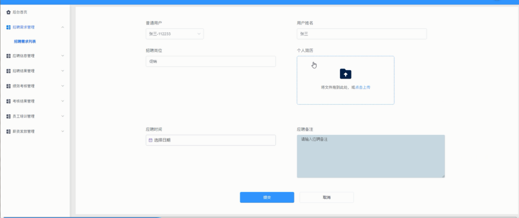Click the resize handle of 应聘备注 textarea

[443, 176]
